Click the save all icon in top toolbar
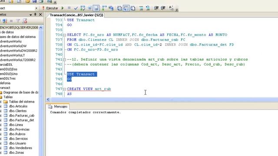Viewport: 278px width, 156px height. (41, 1)
